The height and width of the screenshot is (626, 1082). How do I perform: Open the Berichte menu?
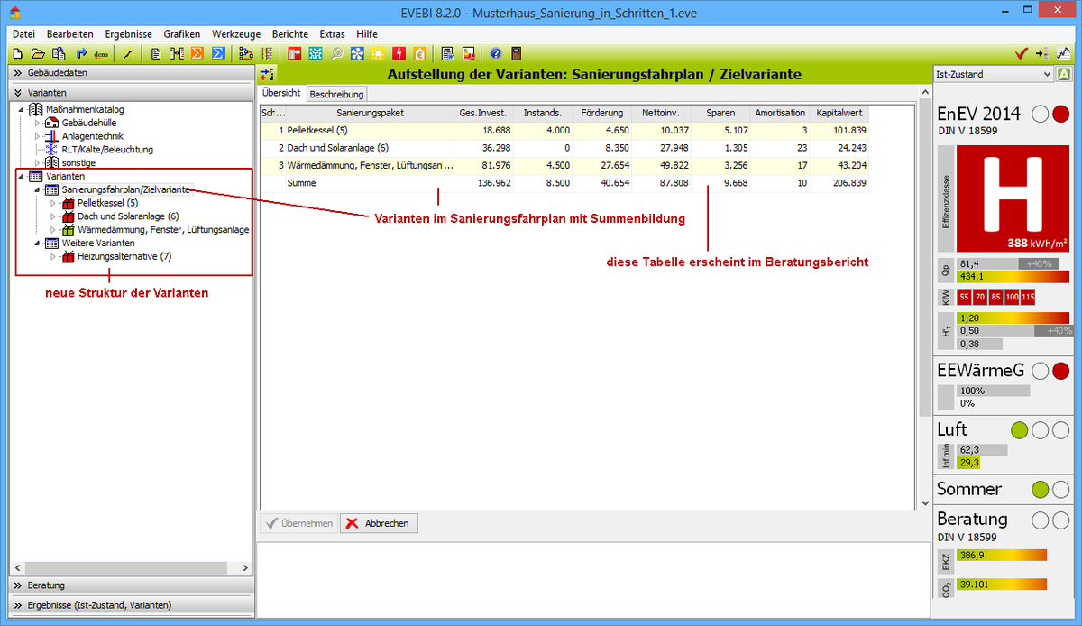(289, 33)
